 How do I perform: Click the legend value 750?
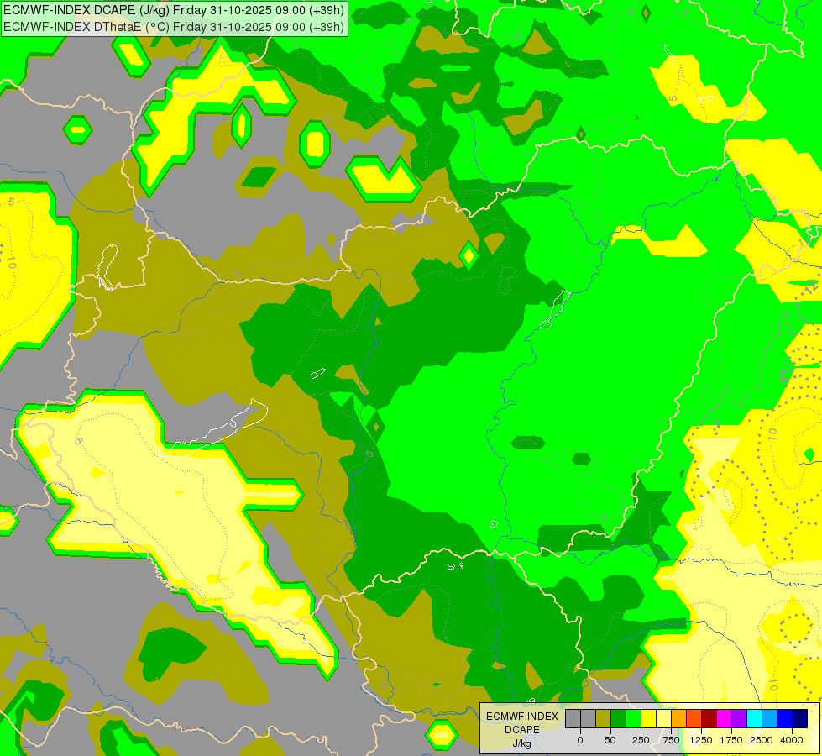click(x=671, y=740)
